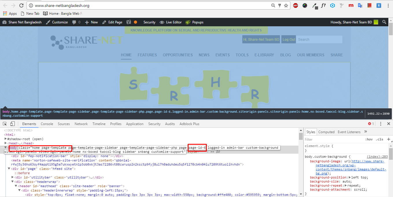Add new style rule with plus icon

point(388,139)
